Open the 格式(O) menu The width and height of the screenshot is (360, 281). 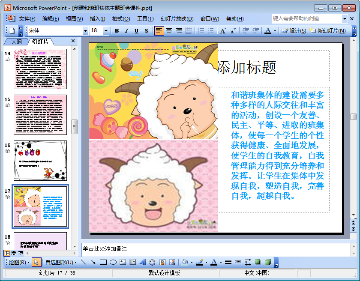coord(121,19)
